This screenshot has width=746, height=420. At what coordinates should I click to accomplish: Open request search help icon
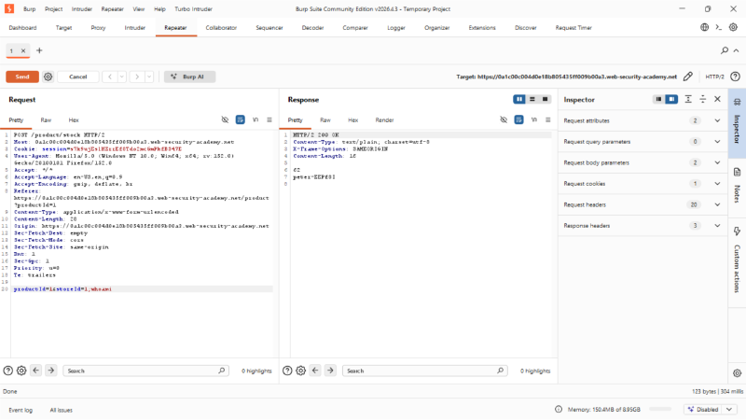[7, 371]
